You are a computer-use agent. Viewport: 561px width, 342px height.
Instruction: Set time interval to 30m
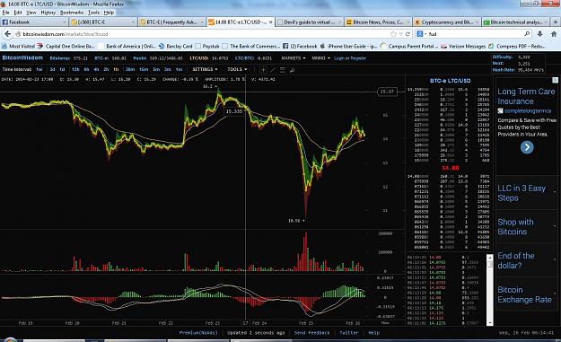tap(130, 69)
